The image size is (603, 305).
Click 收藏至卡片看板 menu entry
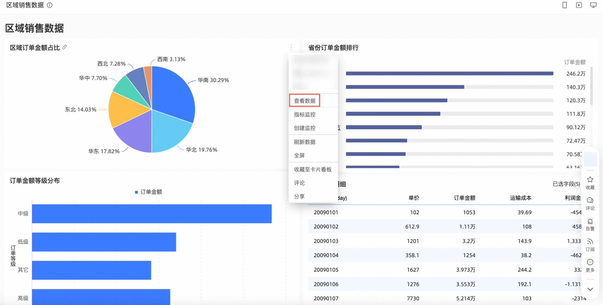[x=312, y=169]
